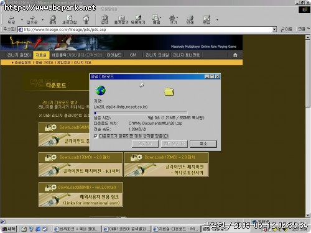
Task: Open the 메일 mail toolbar icon
Action: 156,20
